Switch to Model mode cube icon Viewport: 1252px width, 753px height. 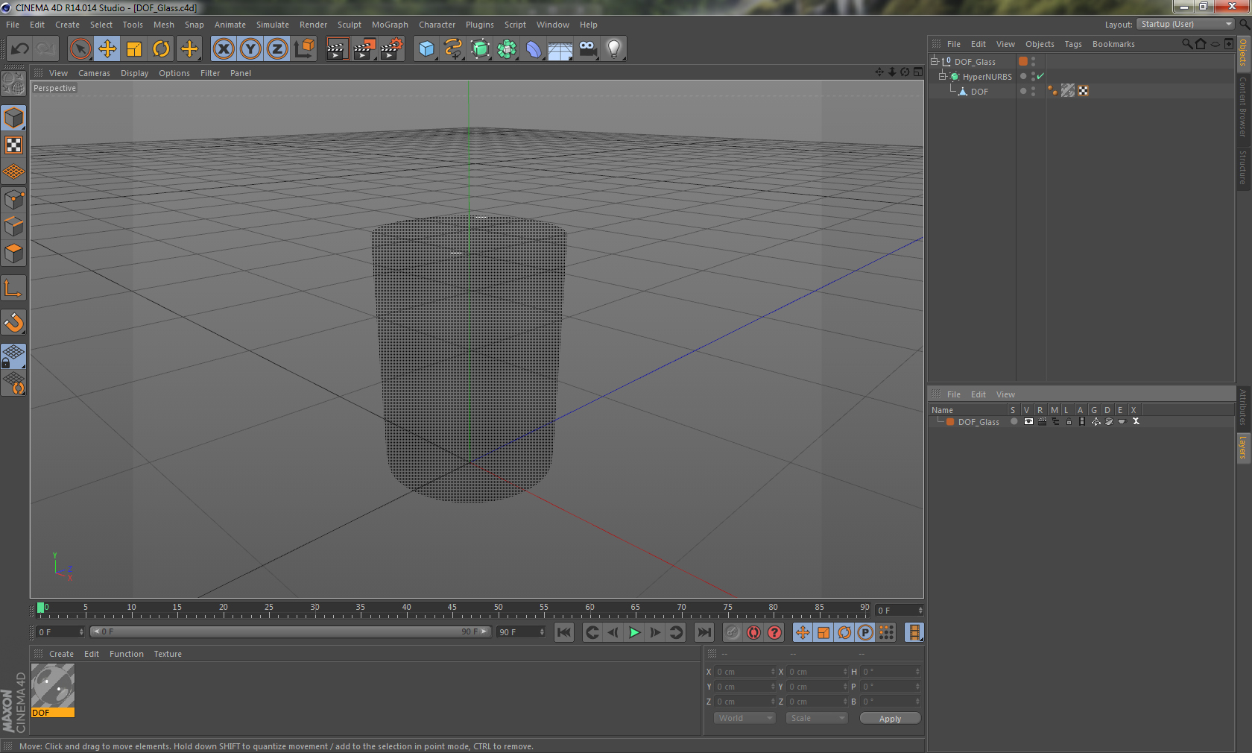tap(13, 118)
